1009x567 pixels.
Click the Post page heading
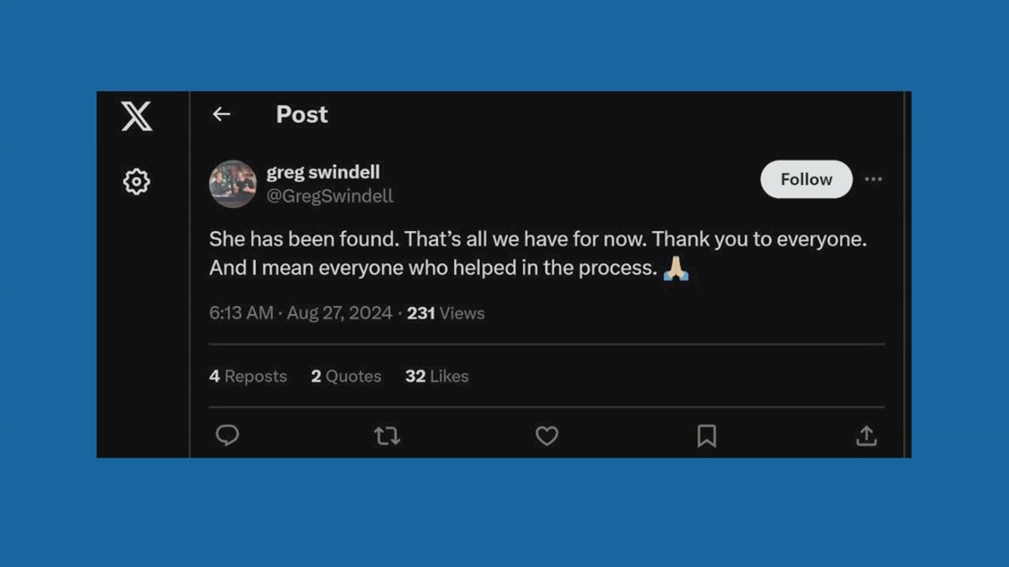point(302,114)
